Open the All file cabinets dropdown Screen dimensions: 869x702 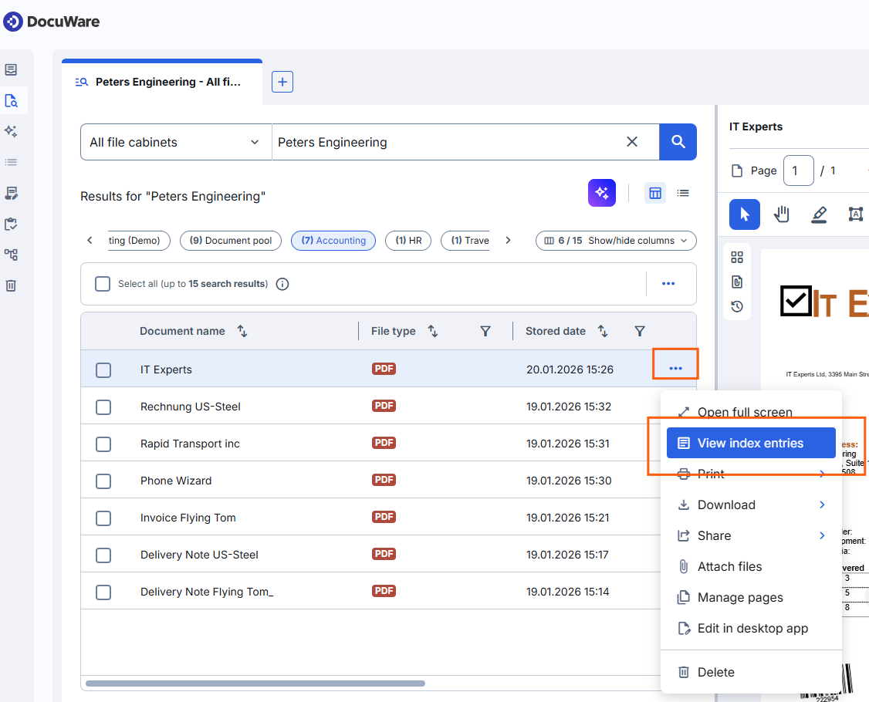click(176, 143)
